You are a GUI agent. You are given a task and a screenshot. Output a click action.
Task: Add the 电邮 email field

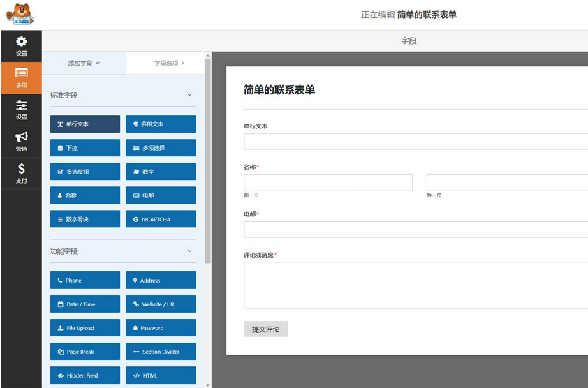(161, 195)
